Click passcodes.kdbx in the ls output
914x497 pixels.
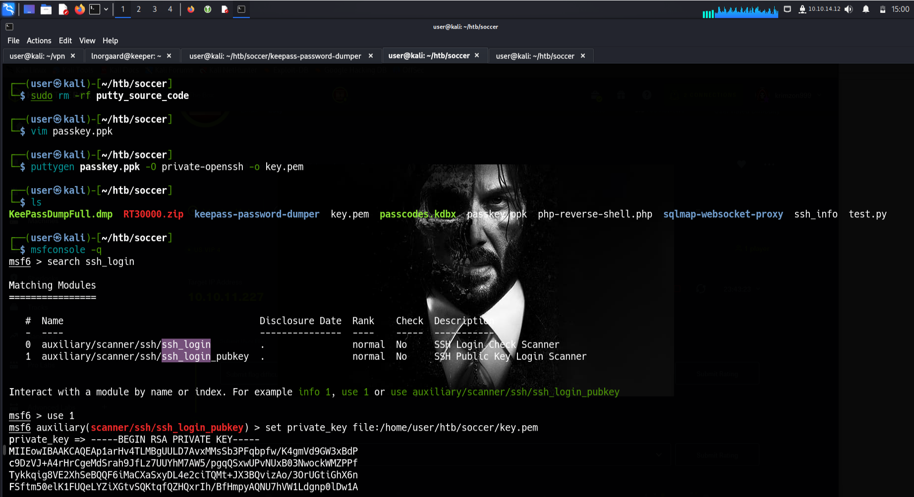coord(418,214)
